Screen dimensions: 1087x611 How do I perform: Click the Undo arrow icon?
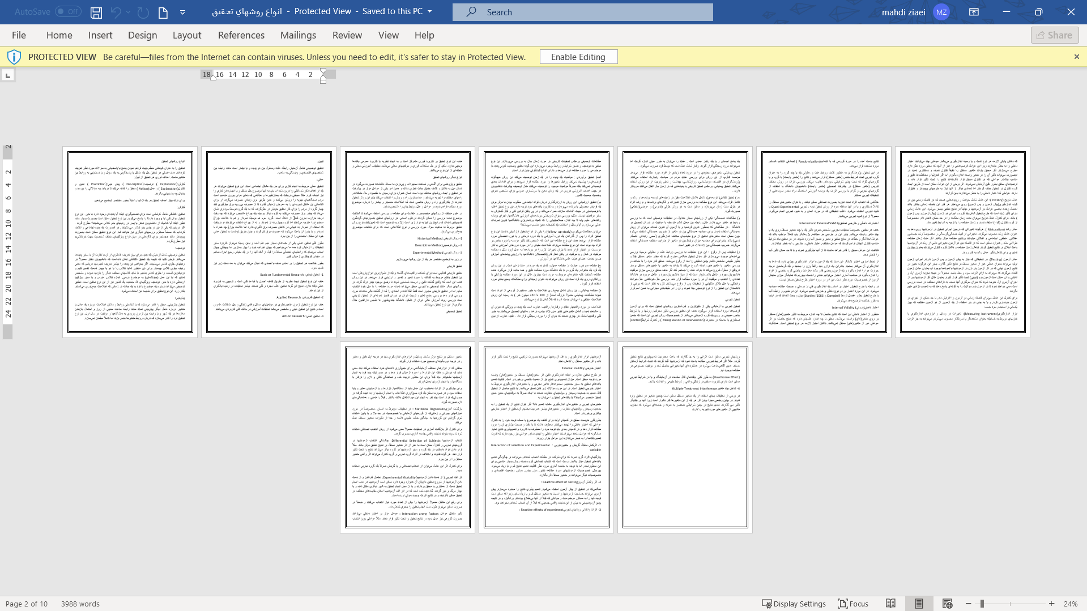116,12
